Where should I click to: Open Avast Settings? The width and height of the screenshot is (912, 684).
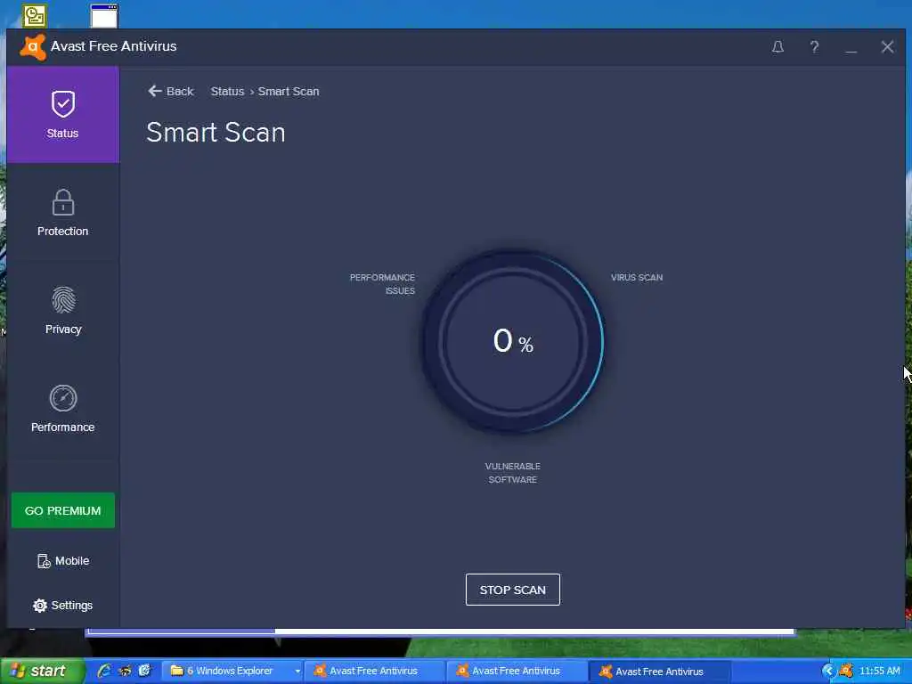[x=63, y=605]
